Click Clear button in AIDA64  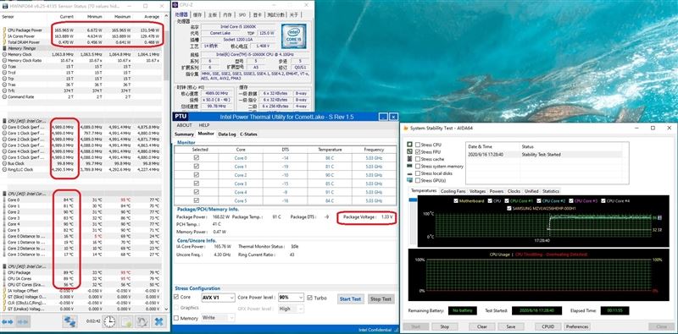click(482, 326)
